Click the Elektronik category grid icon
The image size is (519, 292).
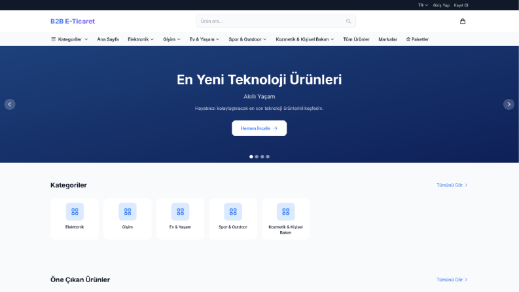pyautogui.click(x=75, y=211)
